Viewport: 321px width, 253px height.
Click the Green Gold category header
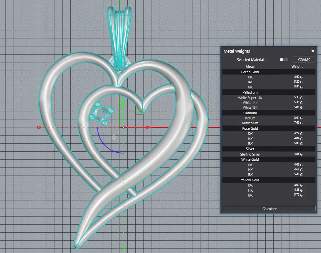(250, 72)
